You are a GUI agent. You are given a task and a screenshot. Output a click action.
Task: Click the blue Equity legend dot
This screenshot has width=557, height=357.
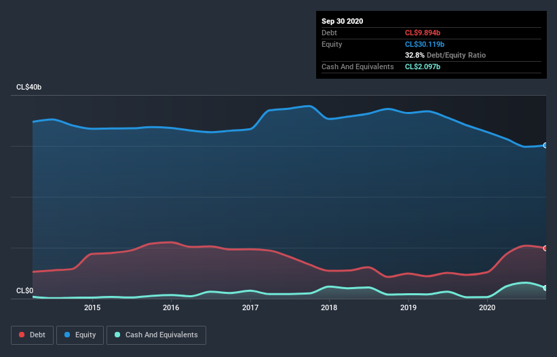67,335
